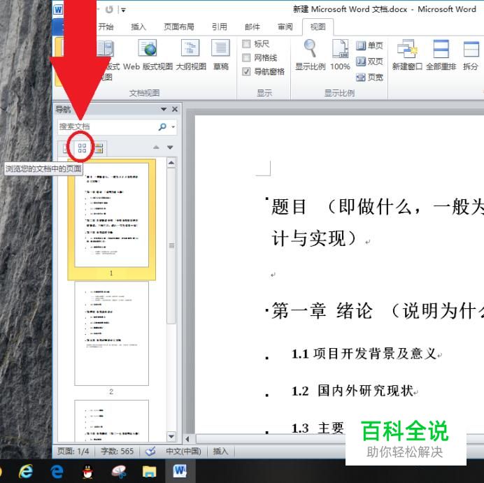484x483 pixels.
Task: Click thumbnail pane scroll up arrow
Action: 171,163
